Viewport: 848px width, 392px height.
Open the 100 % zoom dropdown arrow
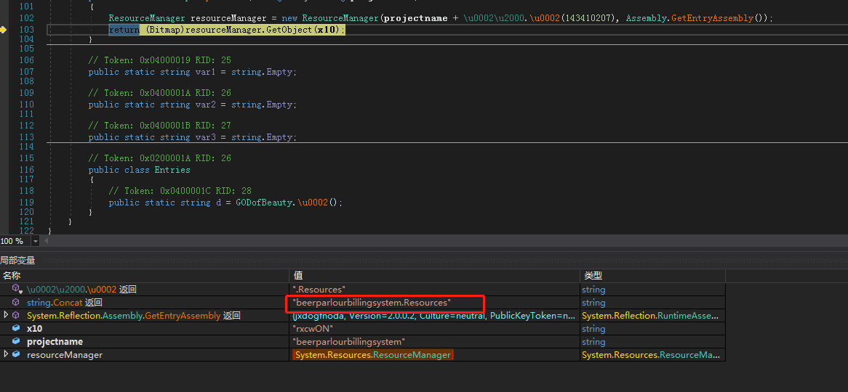pyautogui.click(x=35, y=241)
